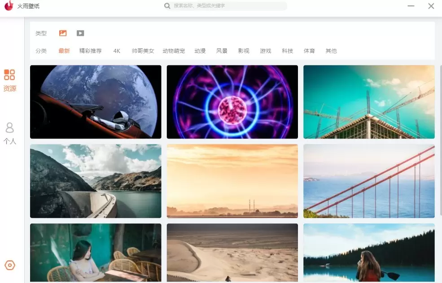
Task: Focus the wallpaper search input field
Action: point(225,6)
